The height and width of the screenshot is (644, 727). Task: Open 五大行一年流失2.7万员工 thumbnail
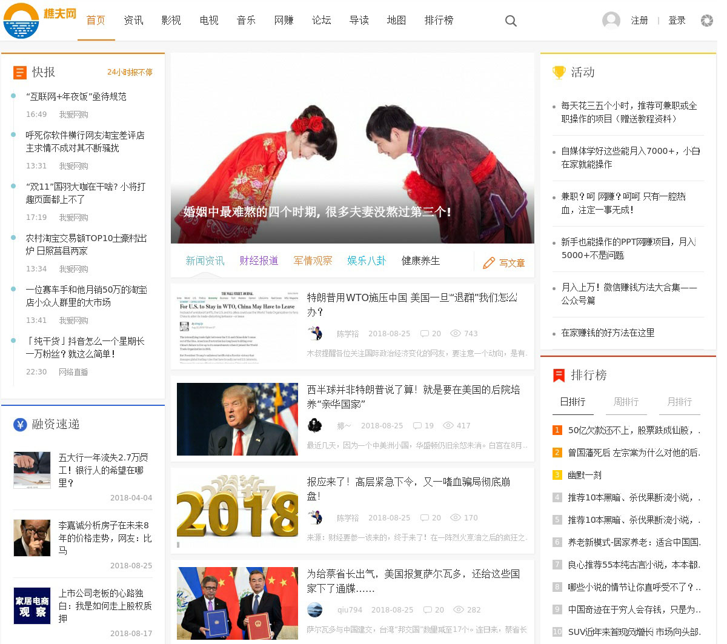tap(32, 470)
